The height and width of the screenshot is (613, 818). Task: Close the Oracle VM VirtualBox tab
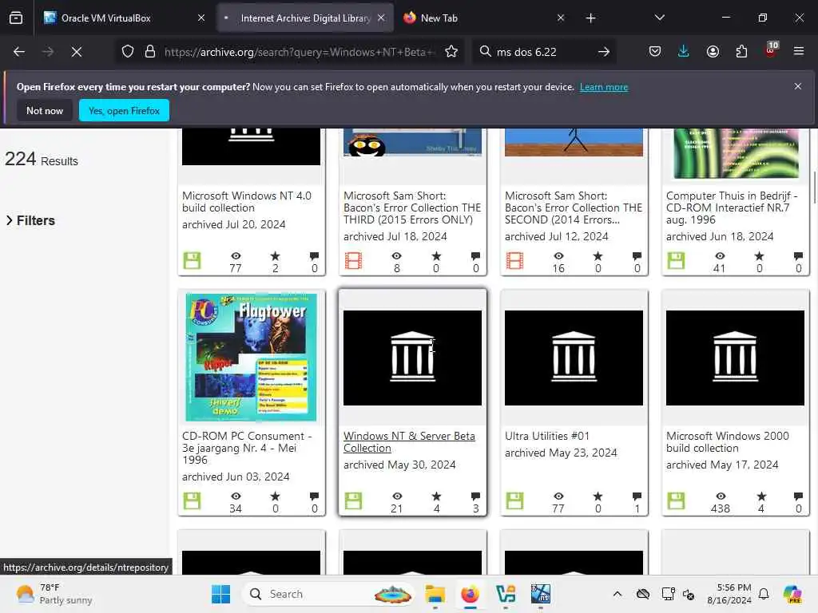click(201, 18)
